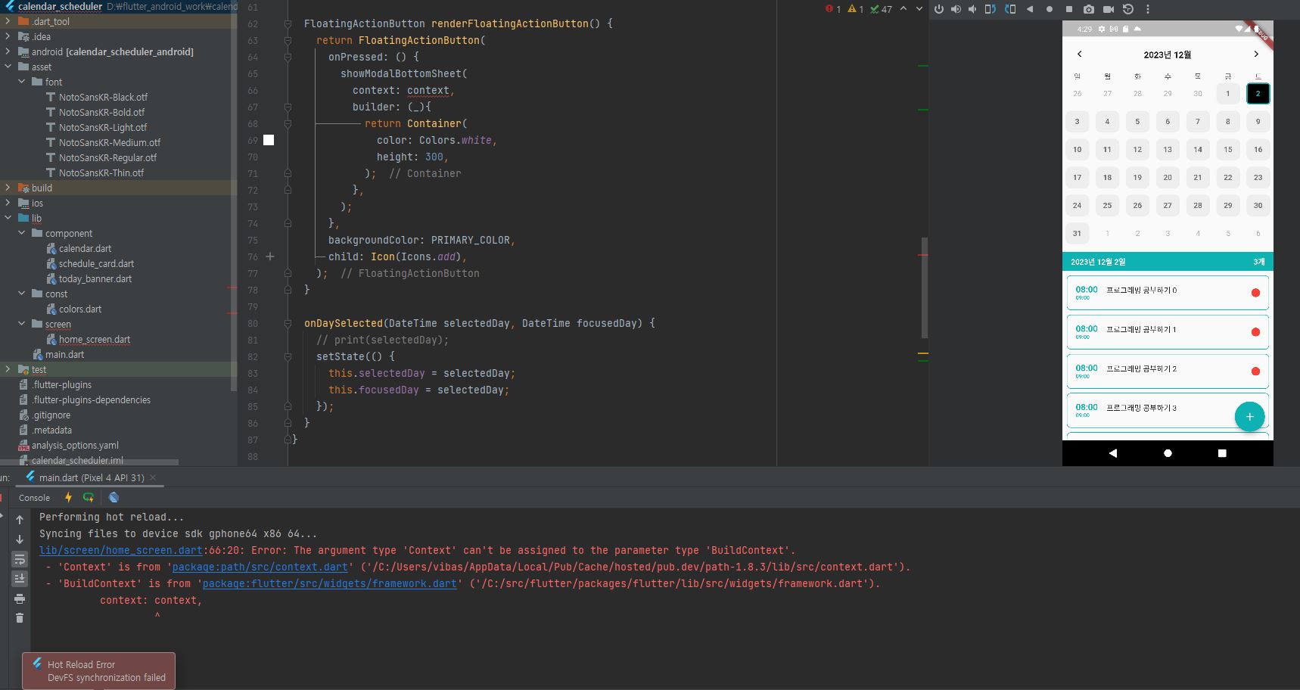Open lib/screen/home_screen.dart error link
The image size is (1300, 690).
pos(121,550)
